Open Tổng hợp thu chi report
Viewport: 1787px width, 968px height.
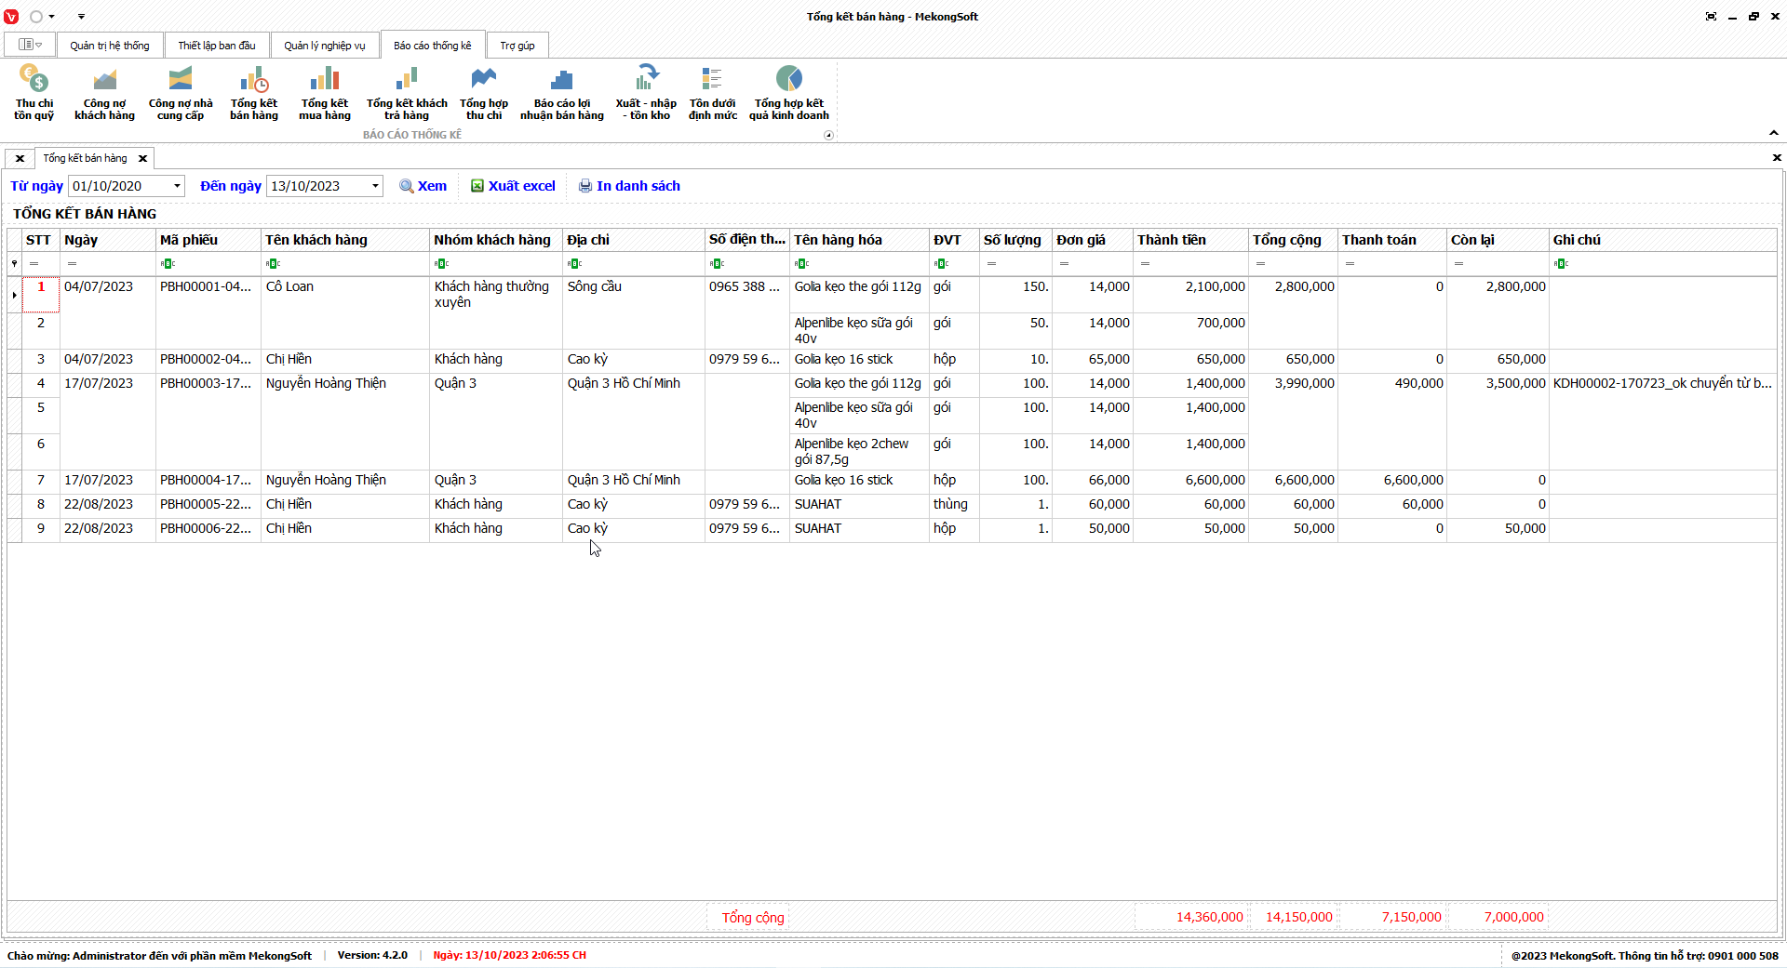coord(483,92)
